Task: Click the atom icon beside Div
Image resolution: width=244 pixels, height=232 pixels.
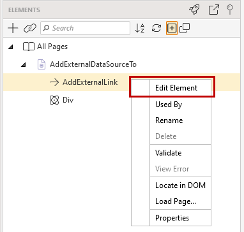Action: tap(54, 100)
